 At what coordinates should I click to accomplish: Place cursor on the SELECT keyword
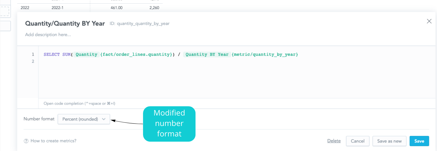pyautogui.click(x=52, y=54)
